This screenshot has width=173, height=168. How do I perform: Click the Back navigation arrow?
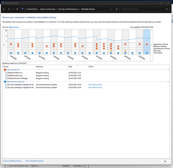pyautogui.click(x=4, y=9)
